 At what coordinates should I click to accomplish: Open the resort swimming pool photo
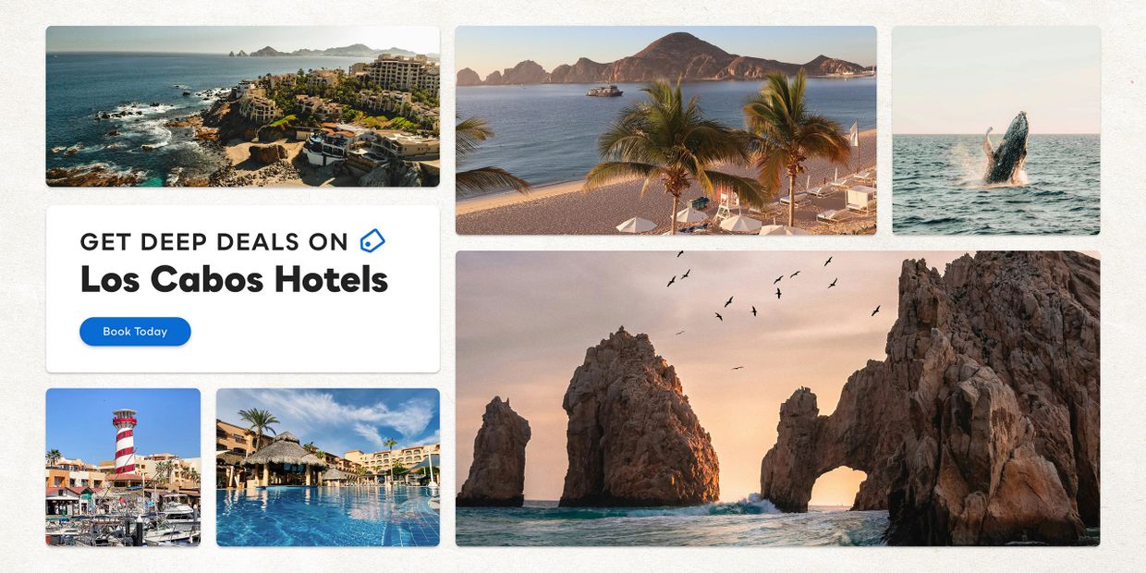pyautogui.click(x=328, y=467)
